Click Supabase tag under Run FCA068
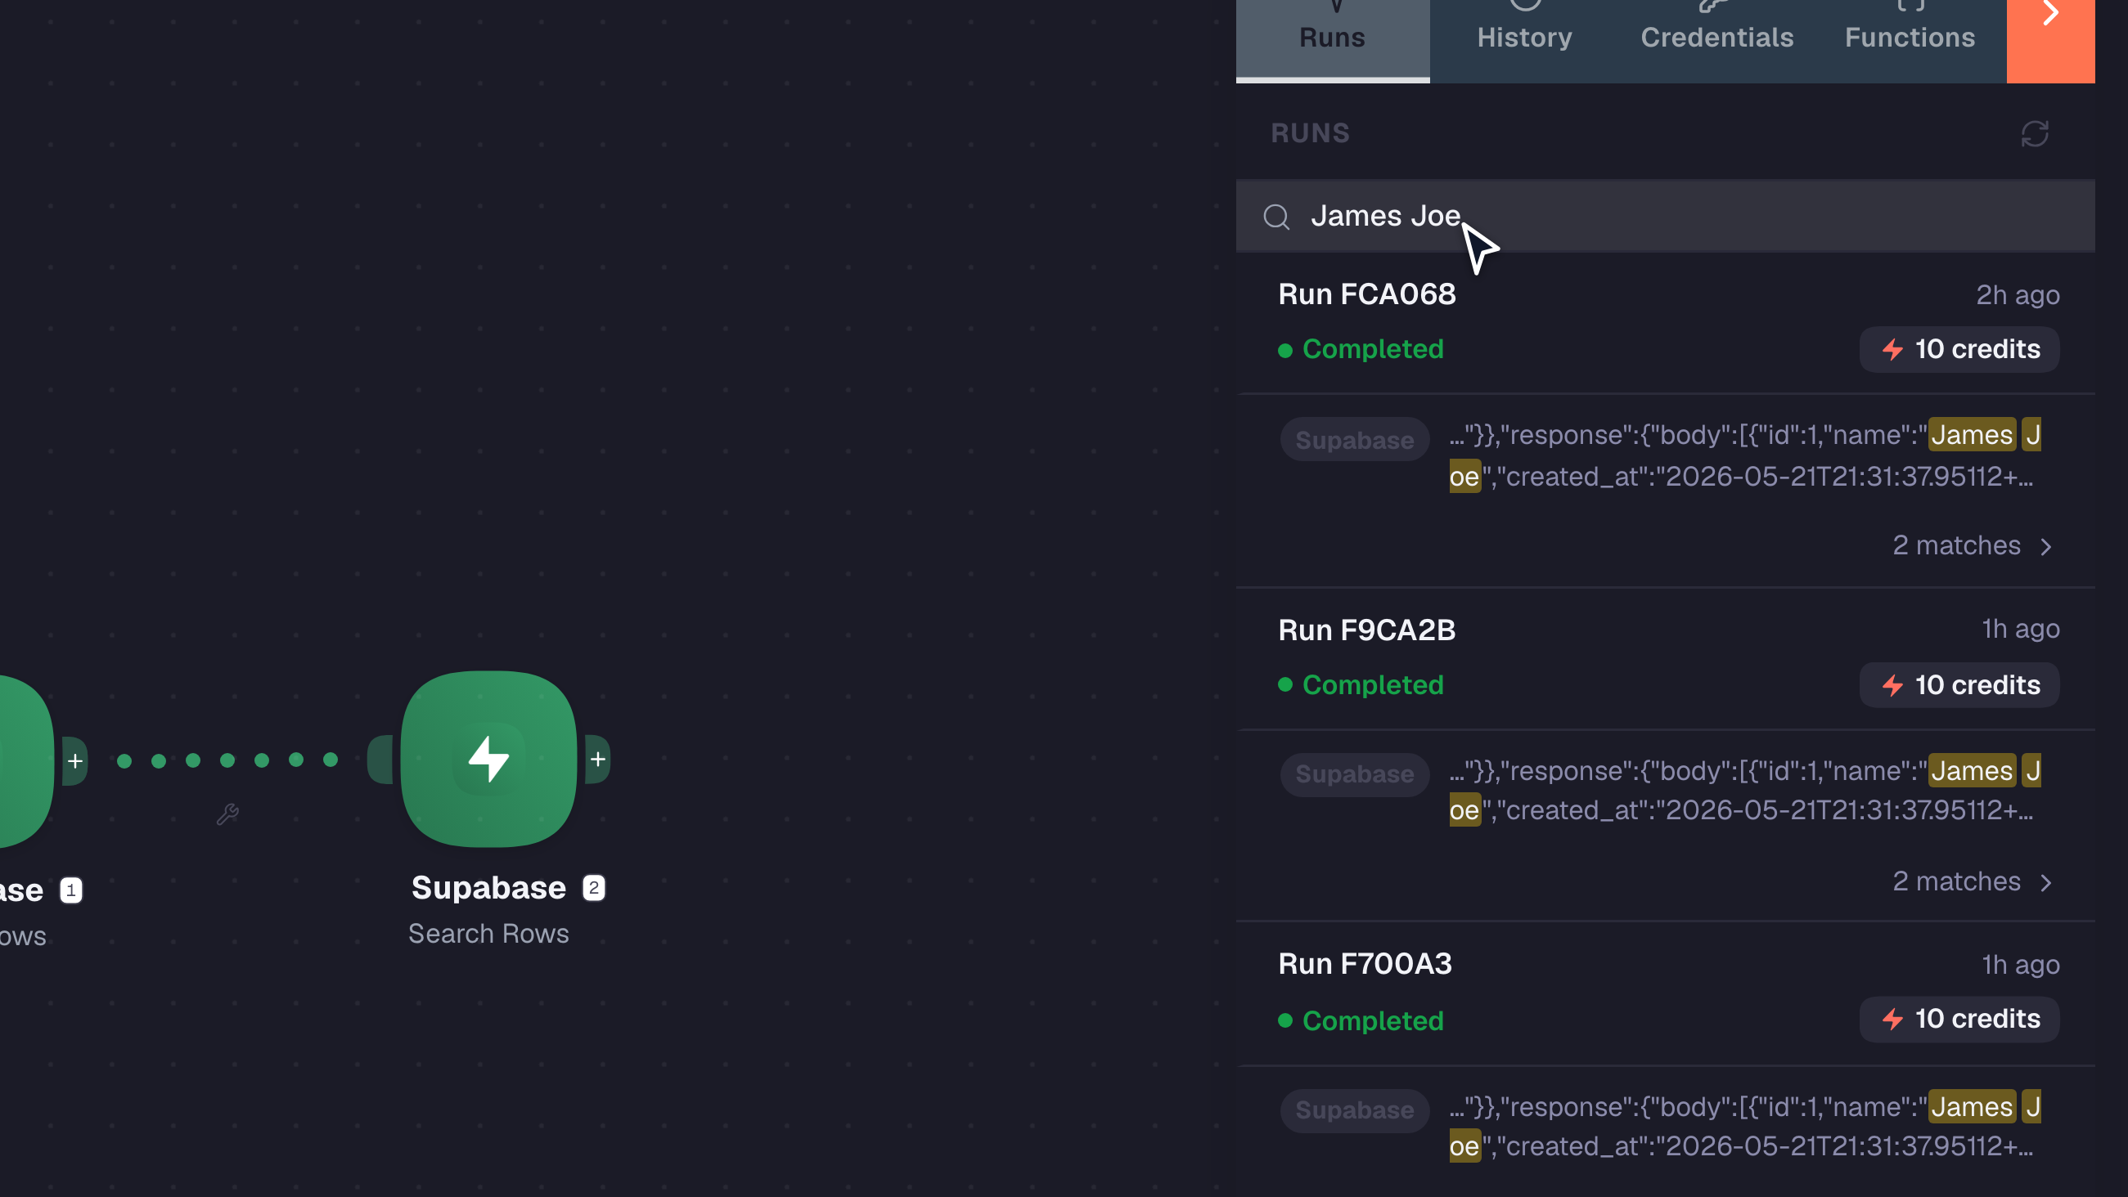 pyautogui.click(x=1354, y=440)
